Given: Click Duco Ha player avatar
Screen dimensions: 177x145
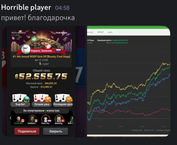Looking at the screenshot, I should 46,119.
